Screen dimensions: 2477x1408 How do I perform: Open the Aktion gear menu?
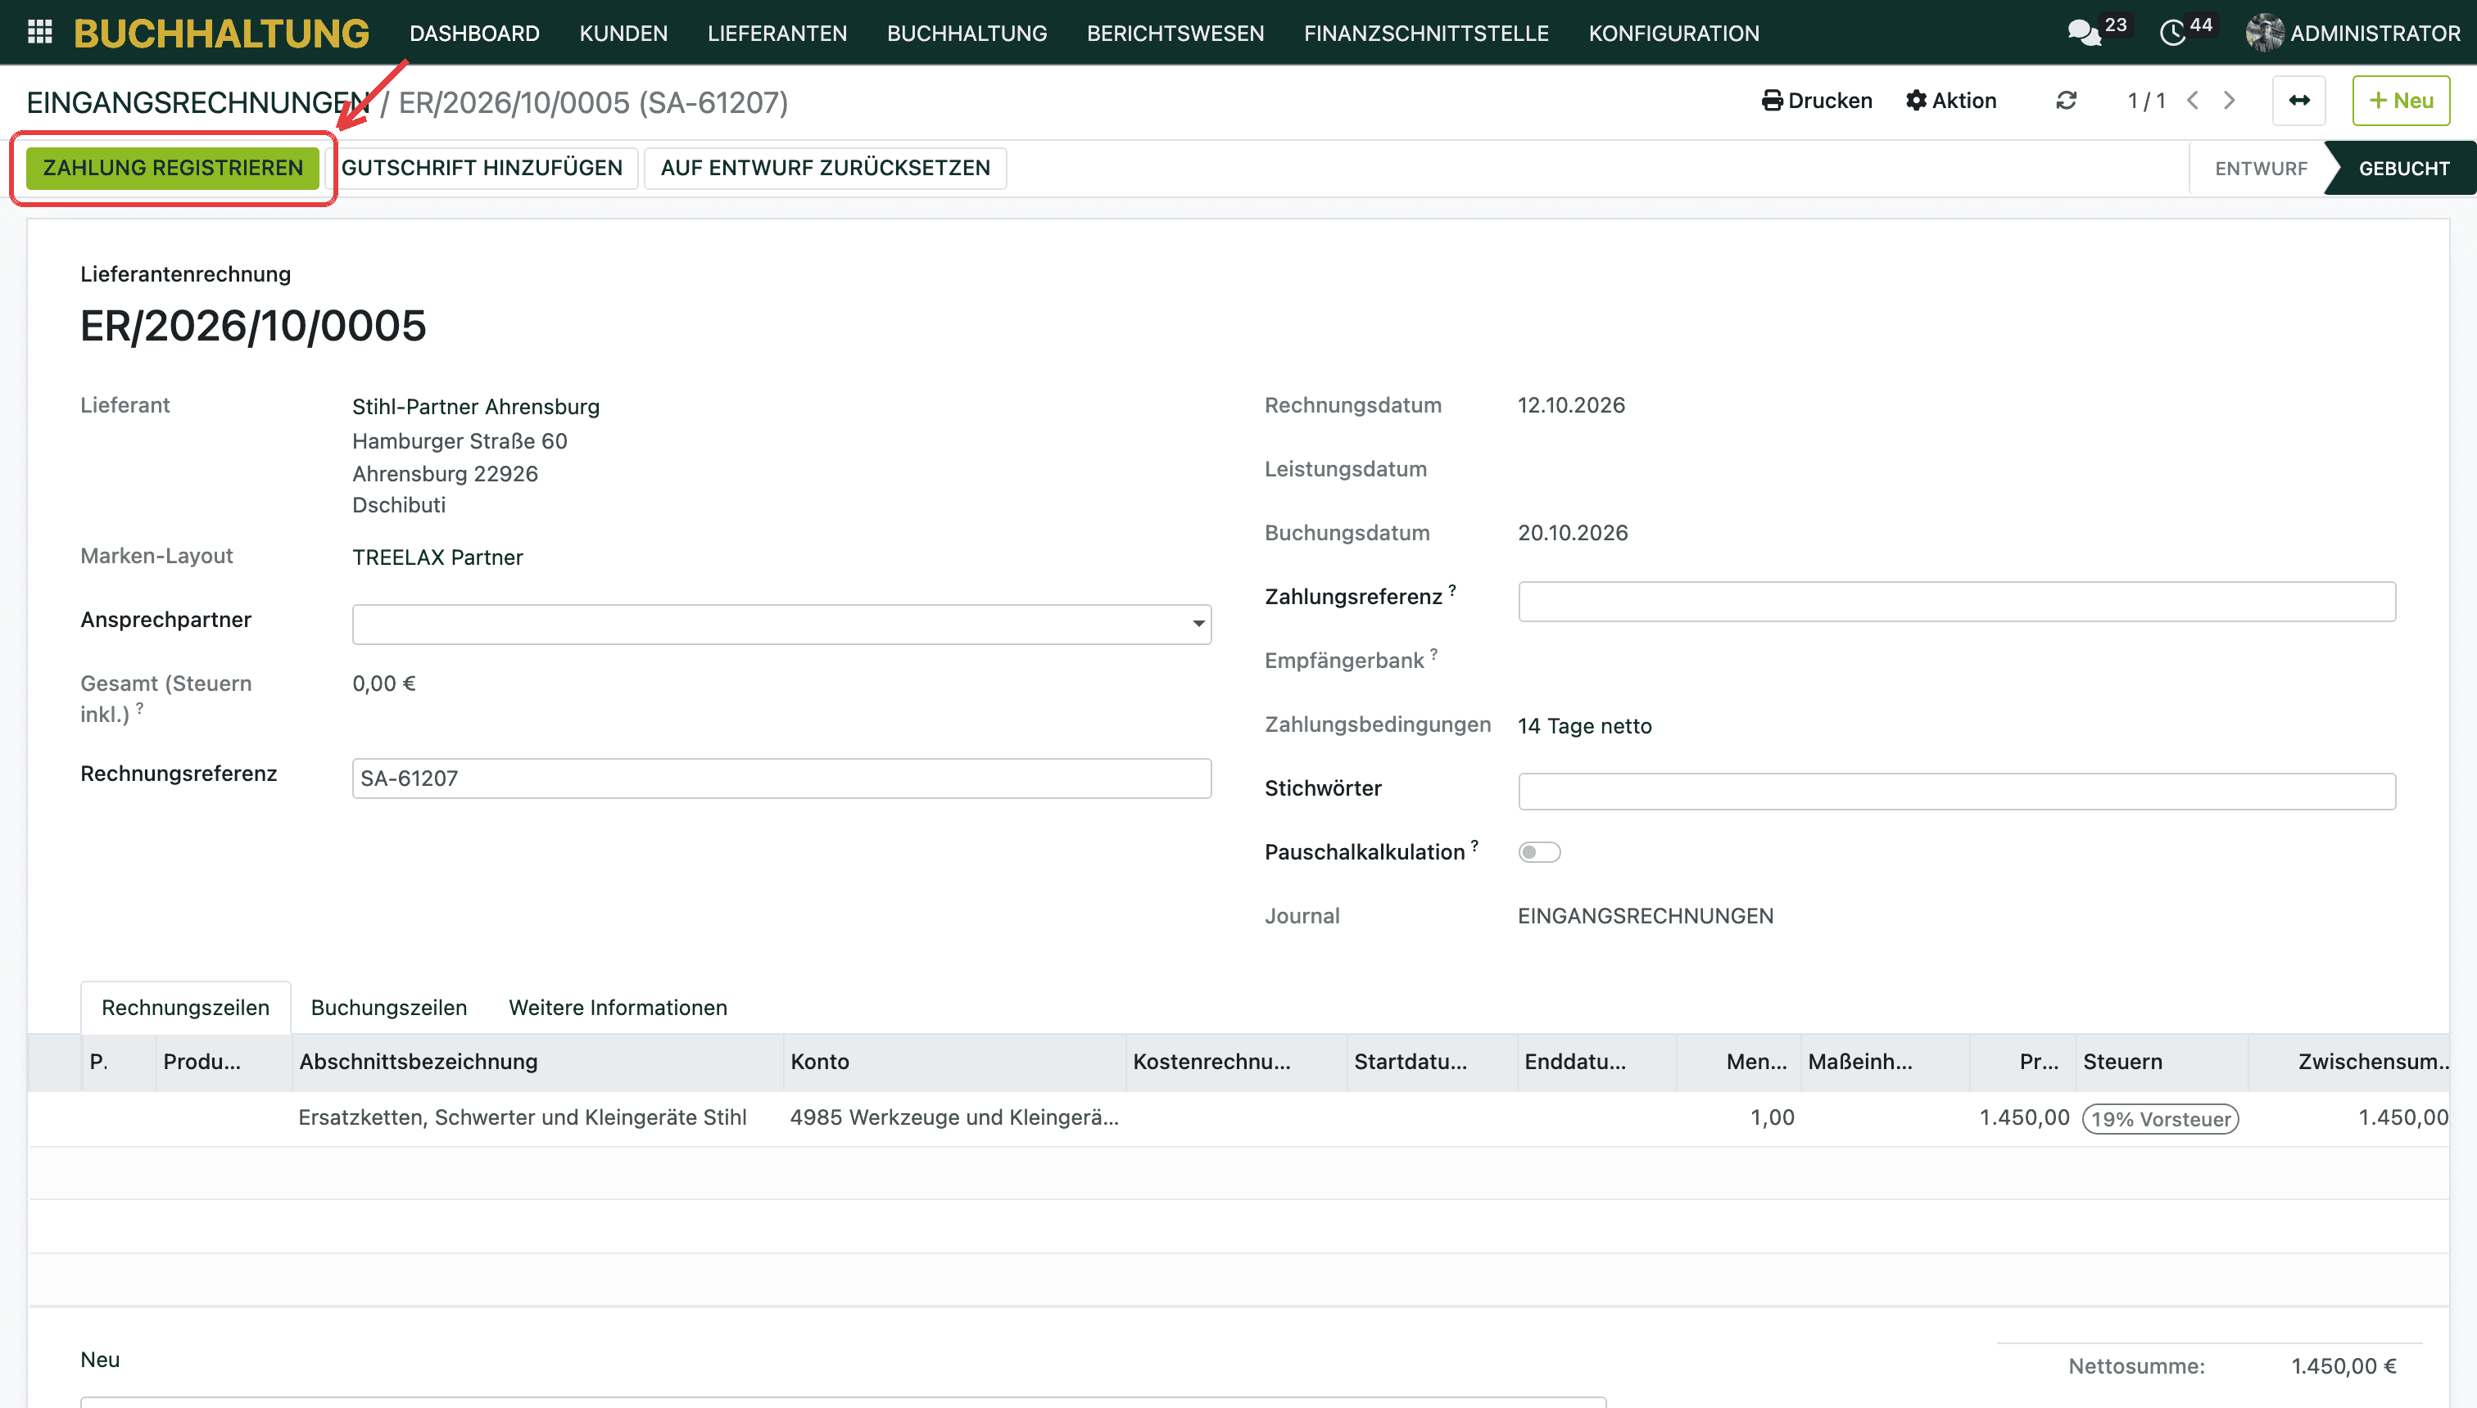(1950, 101)
